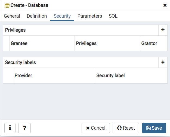Save the new database
The image size is (170, 137).
click(154, 128)
